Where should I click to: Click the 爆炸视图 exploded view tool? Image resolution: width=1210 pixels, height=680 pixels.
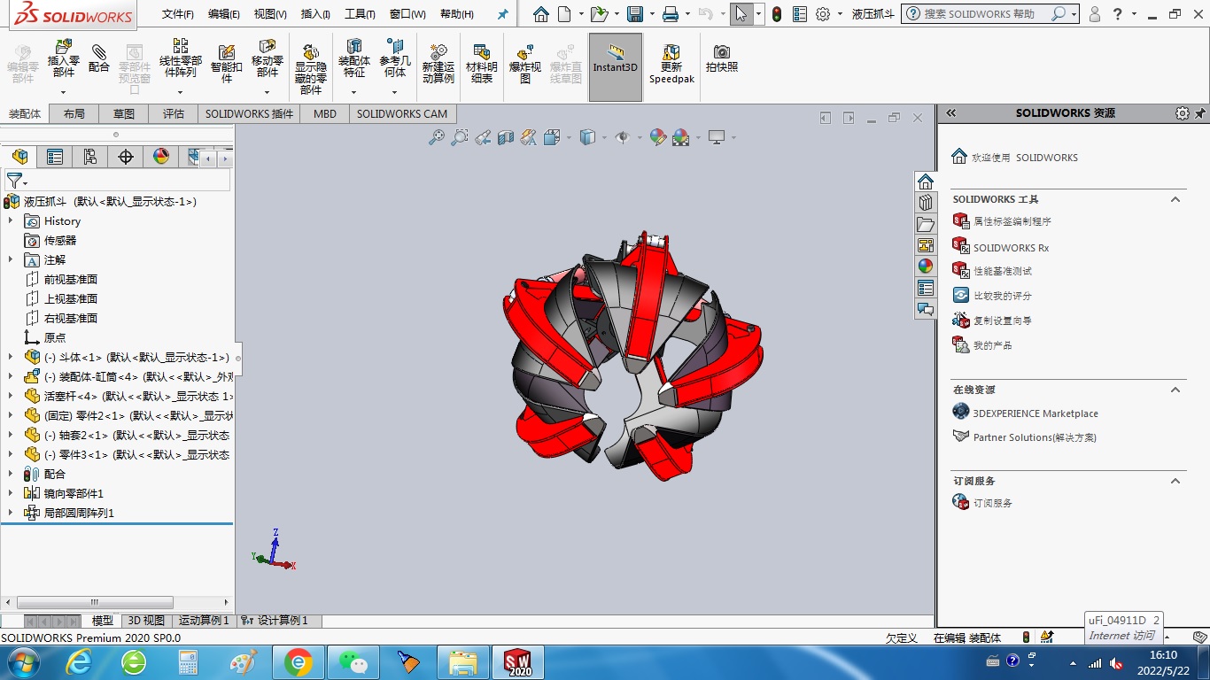tap(525, 64)
